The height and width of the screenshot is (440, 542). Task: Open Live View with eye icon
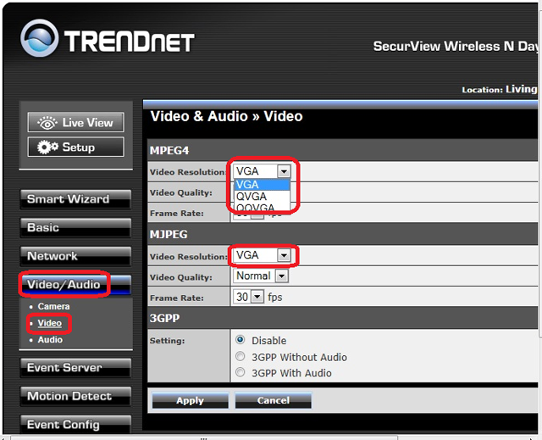76,123
